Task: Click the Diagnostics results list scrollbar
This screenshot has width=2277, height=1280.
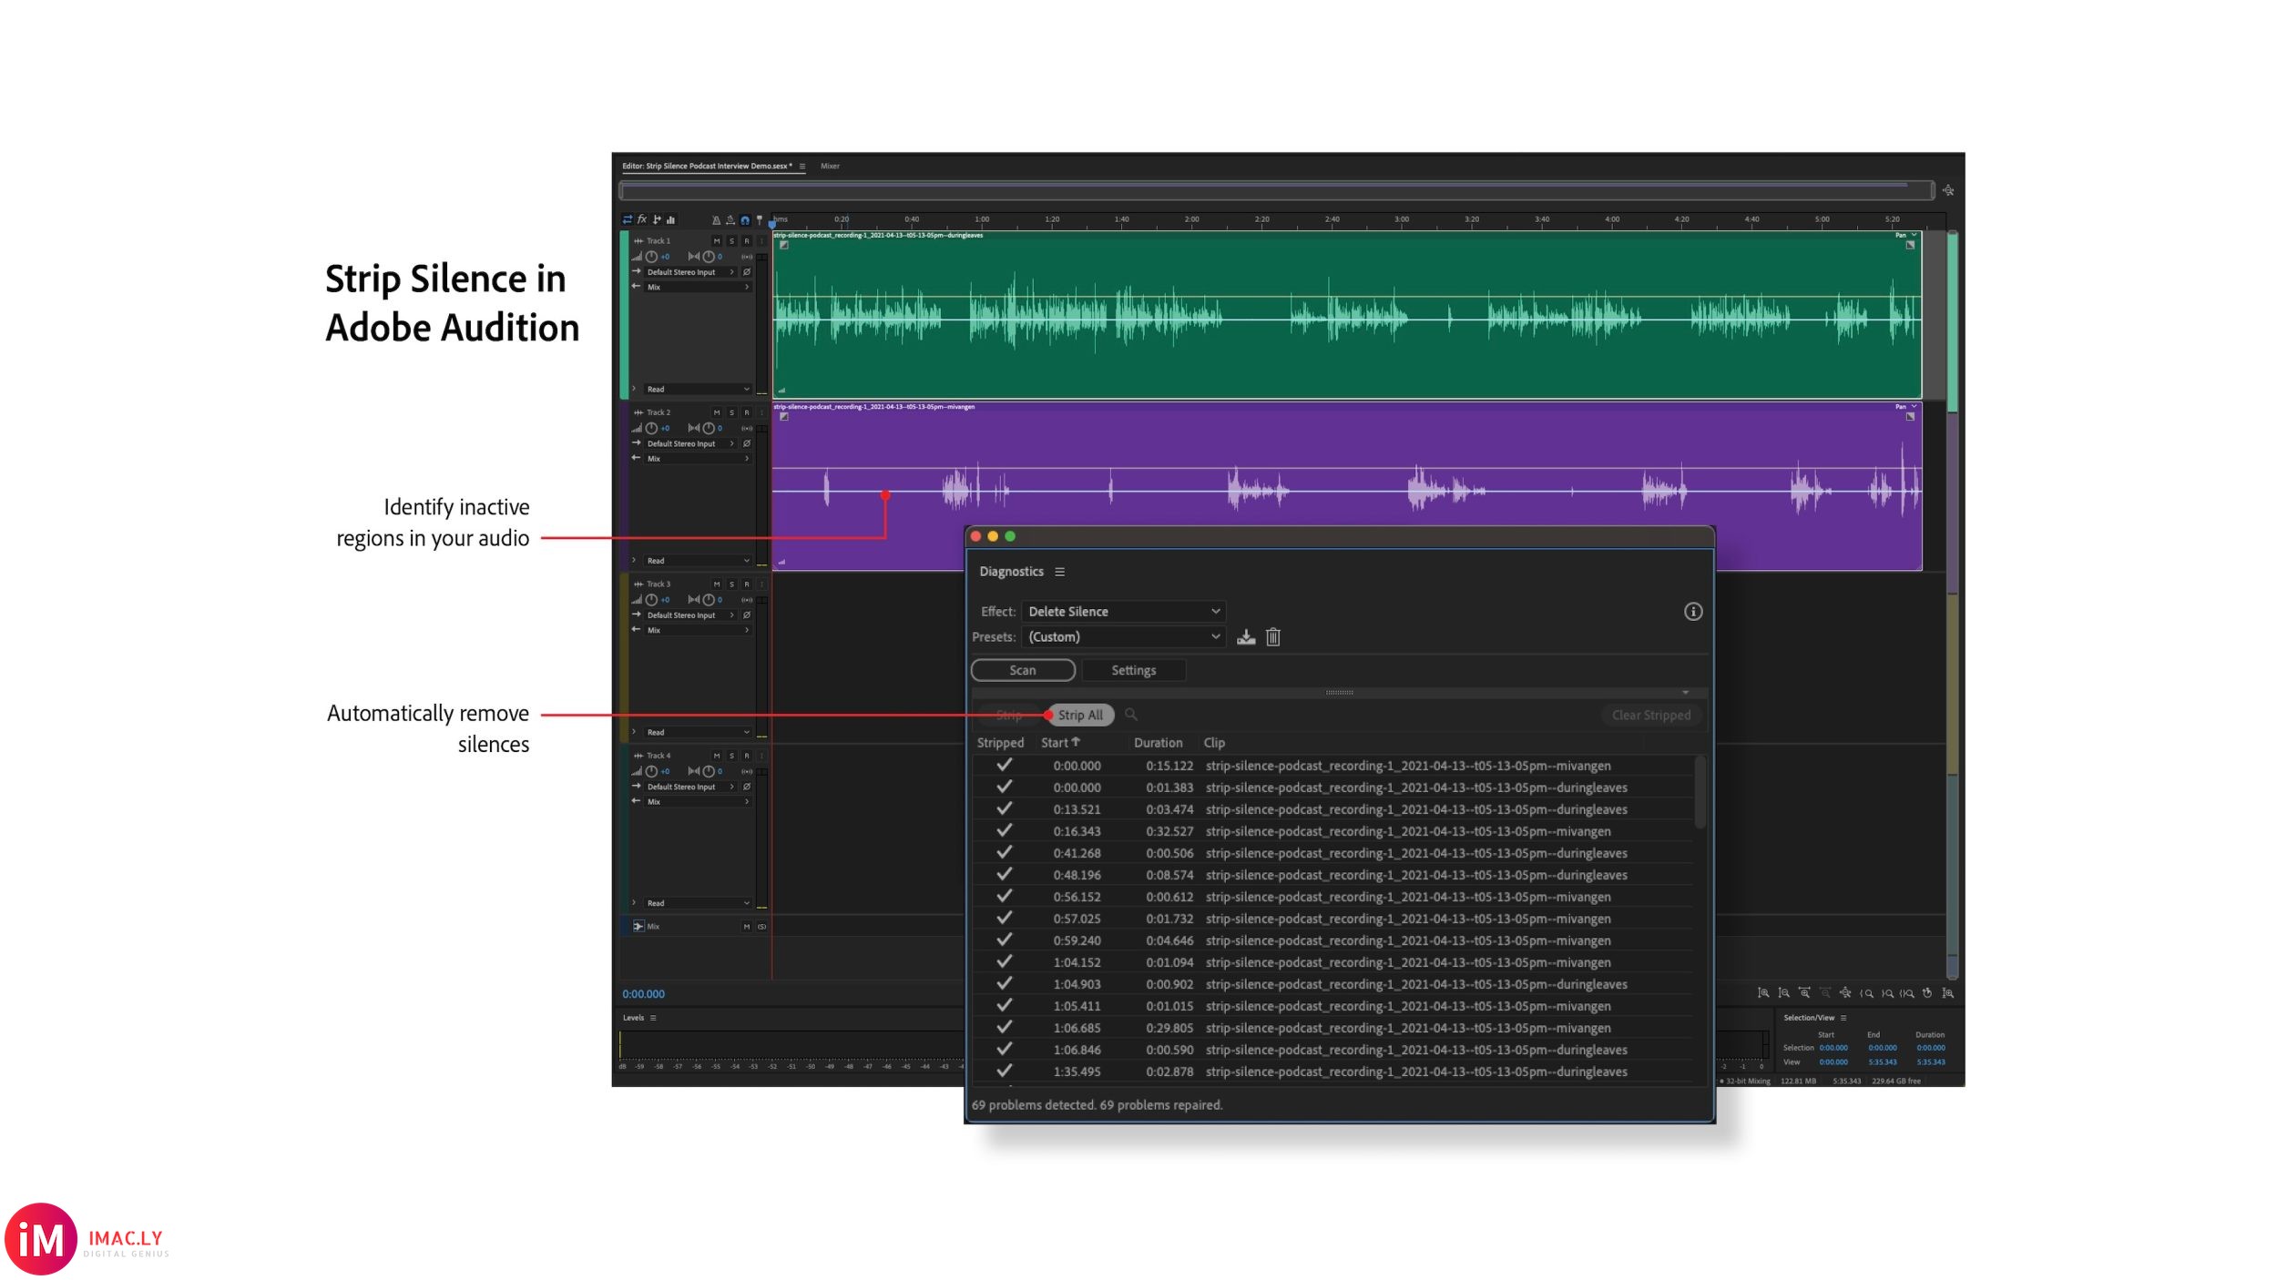Action: tap(1700, 792)
